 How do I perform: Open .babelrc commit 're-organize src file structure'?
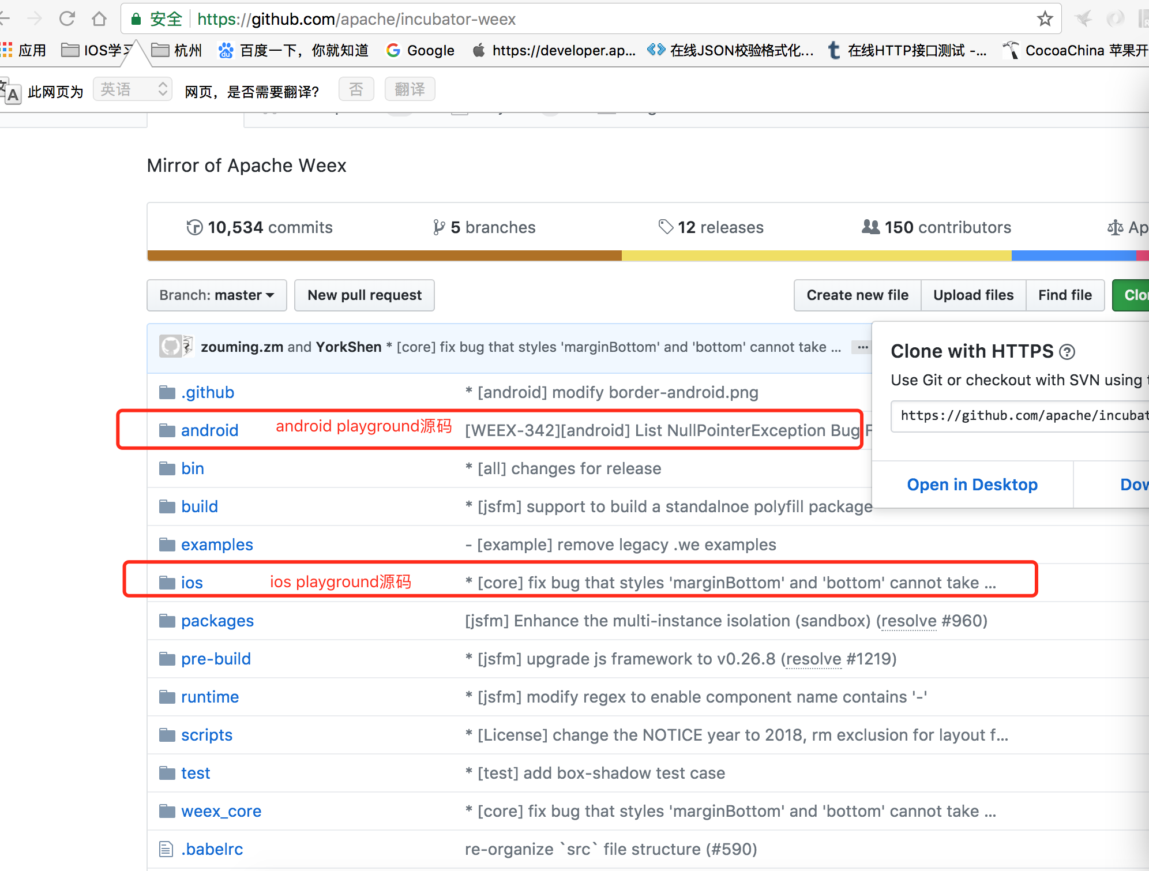click(x=611, y=849)
